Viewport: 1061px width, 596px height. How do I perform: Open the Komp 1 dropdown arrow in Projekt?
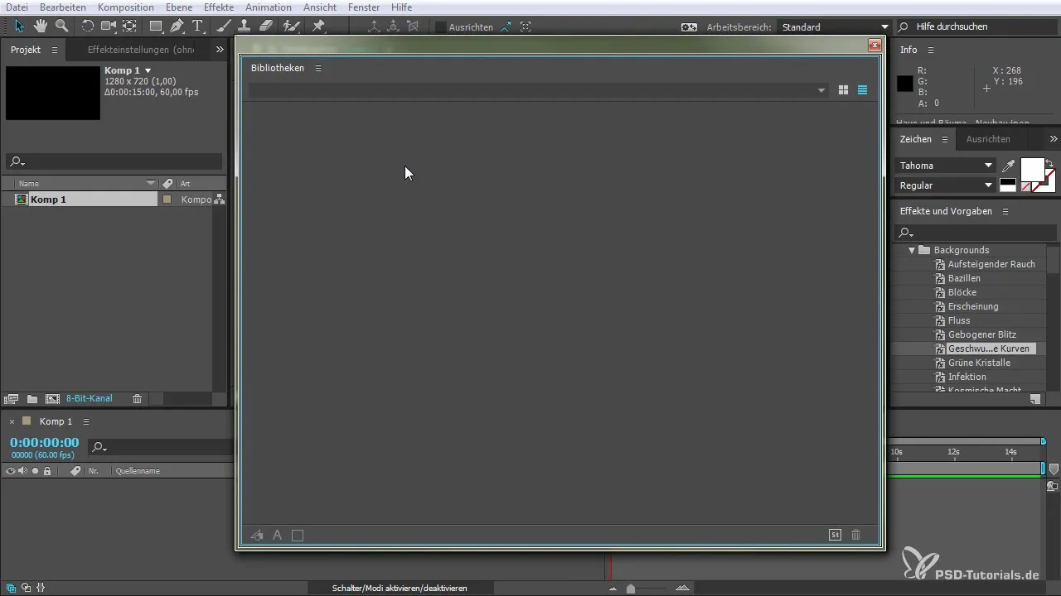point(148,70)
